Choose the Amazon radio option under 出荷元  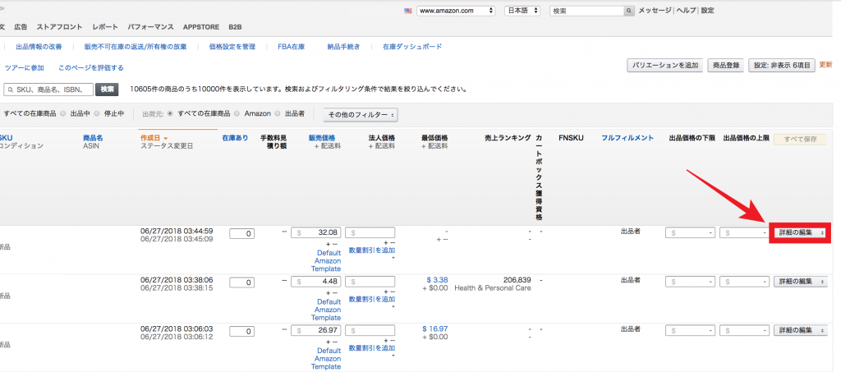click(237, 113)
